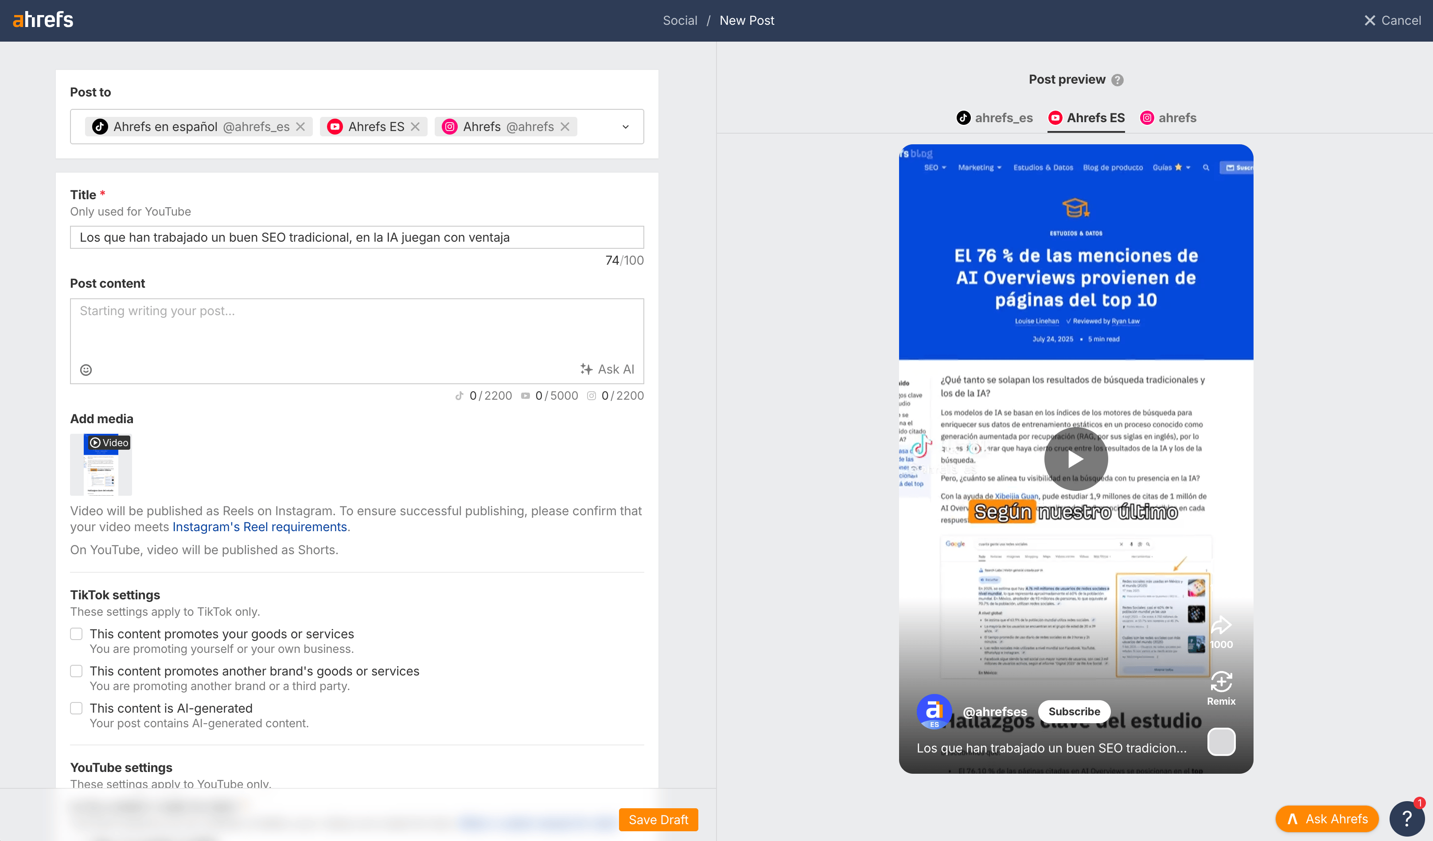Image resolution: width=1433 pixels, height=841 pixels.
Task: Click Cancel to discard the post
Action: [x=1393, y=20]
